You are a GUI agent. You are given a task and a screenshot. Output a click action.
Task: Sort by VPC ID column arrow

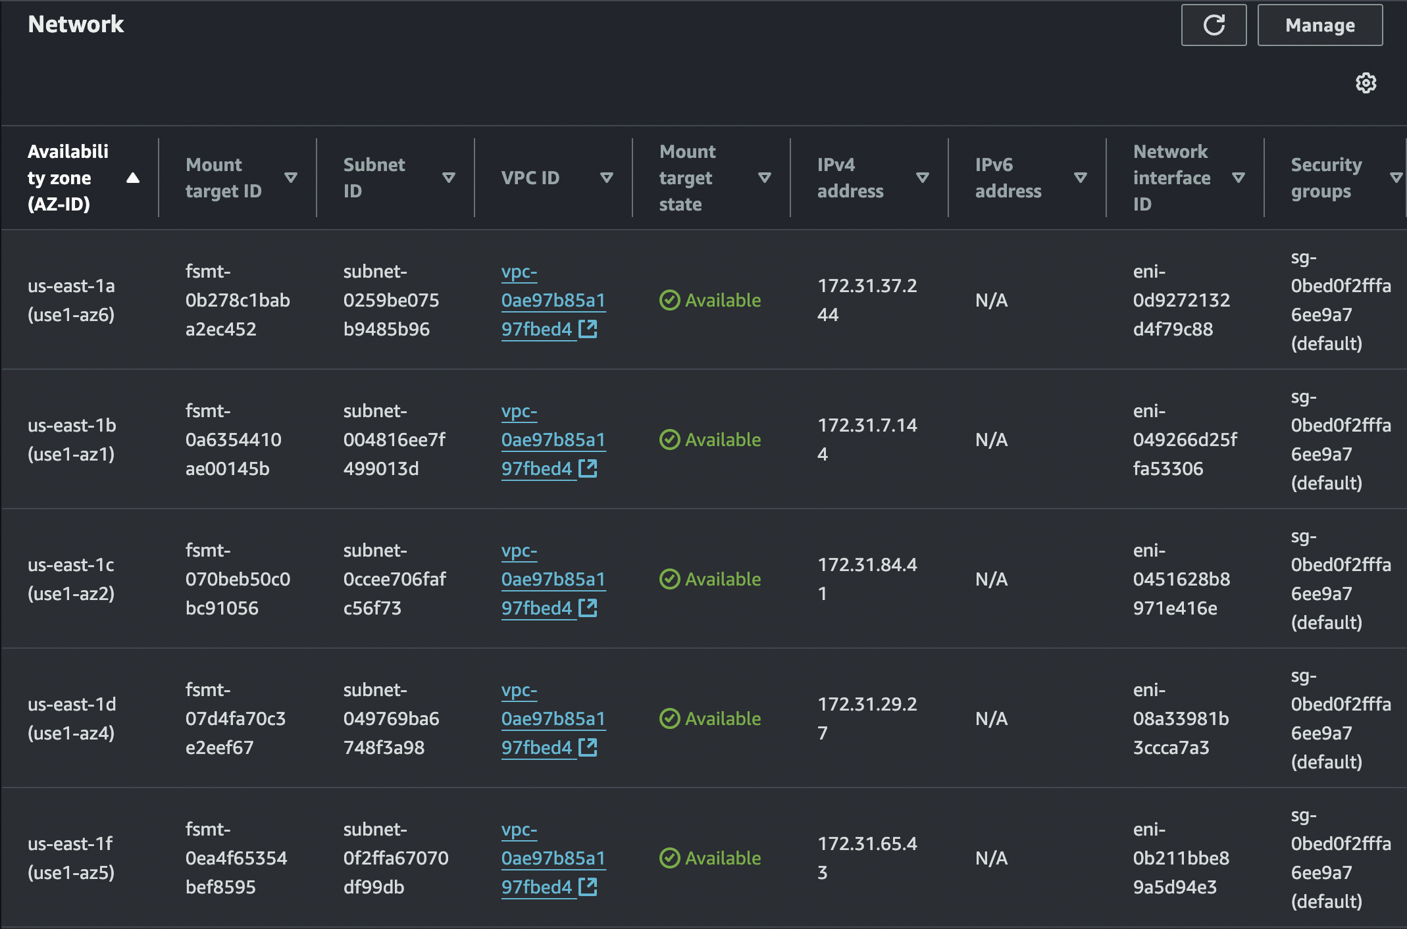[x=607, y=178]
